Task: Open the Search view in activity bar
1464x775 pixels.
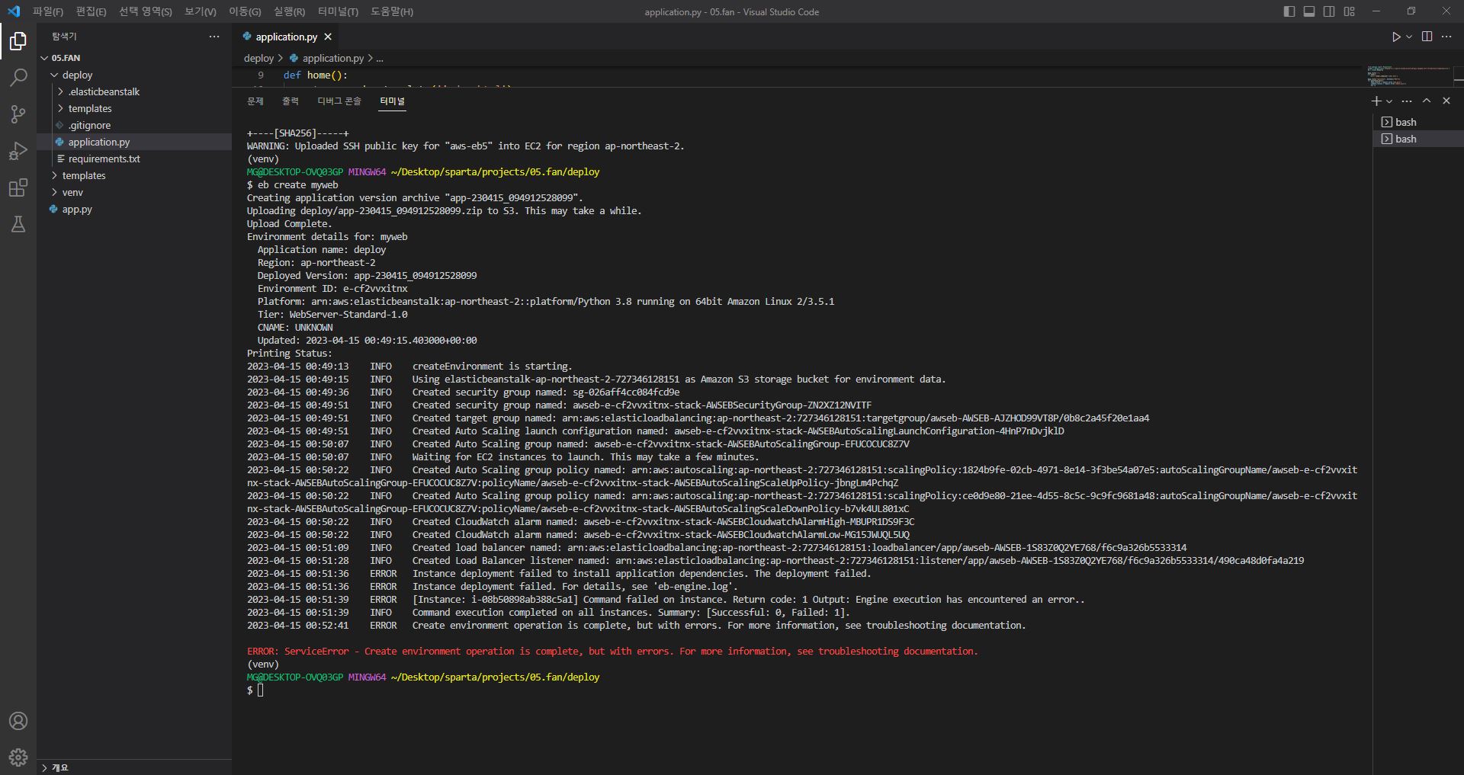Action: [18, 77]
